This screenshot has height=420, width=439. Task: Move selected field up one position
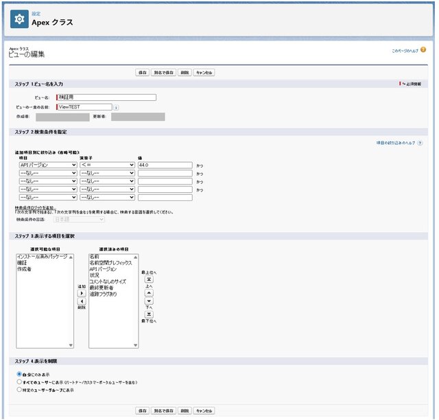(x=149, y=293)
